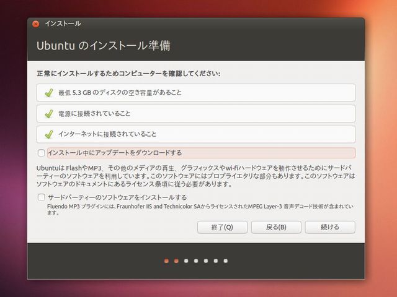Go back with 戻る(B) button
This screenshot has height=297, width=397.
[276, 227]
